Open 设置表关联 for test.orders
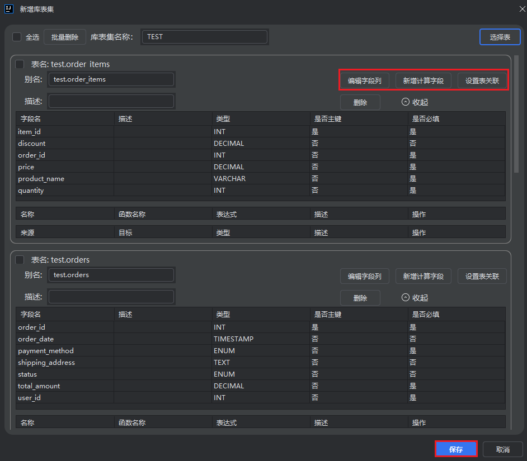Screen dimensions: 527x461 (x=482, y=275)
